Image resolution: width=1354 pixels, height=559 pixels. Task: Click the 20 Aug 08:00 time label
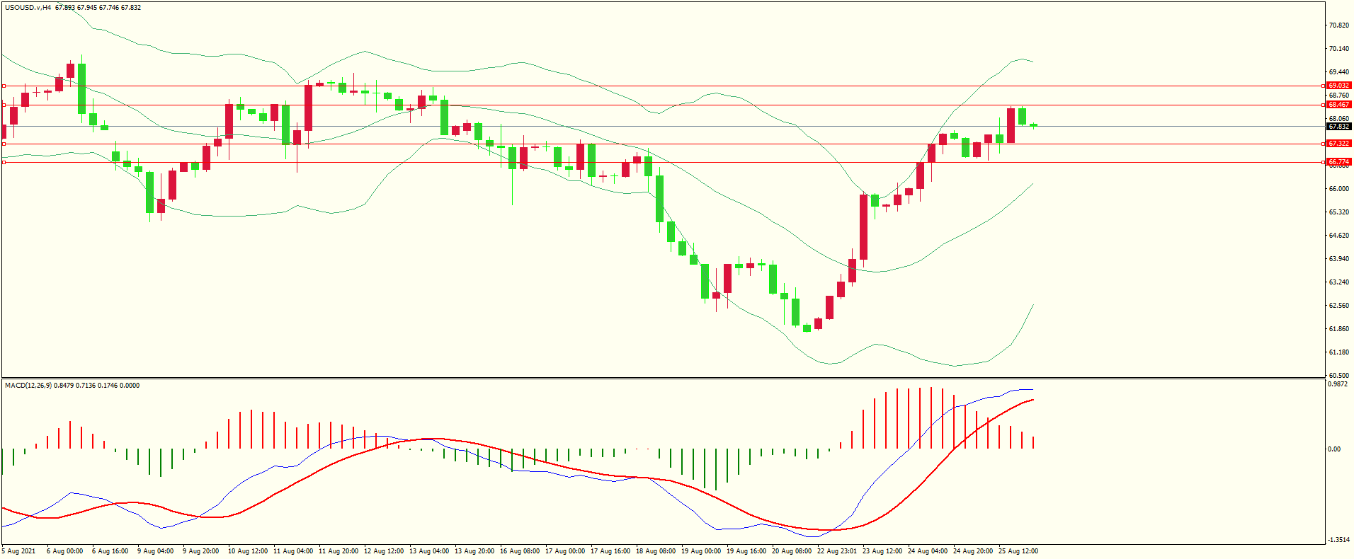click(792, 551)
